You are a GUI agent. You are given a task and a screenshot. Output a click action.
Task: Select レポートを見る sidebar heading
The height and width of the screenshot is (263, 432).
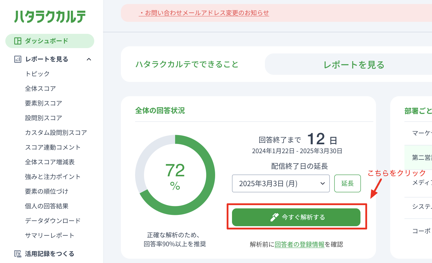[47, 59]
